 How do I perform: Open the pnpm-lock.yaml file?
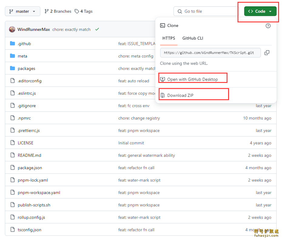[x=33, y=180]
